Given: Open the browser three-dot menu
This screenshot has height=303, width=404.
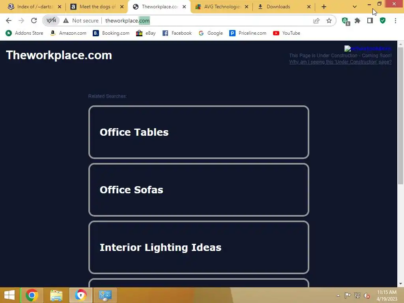Looking at the screenshot, I should pyautogui.click(x=395, y=21).
